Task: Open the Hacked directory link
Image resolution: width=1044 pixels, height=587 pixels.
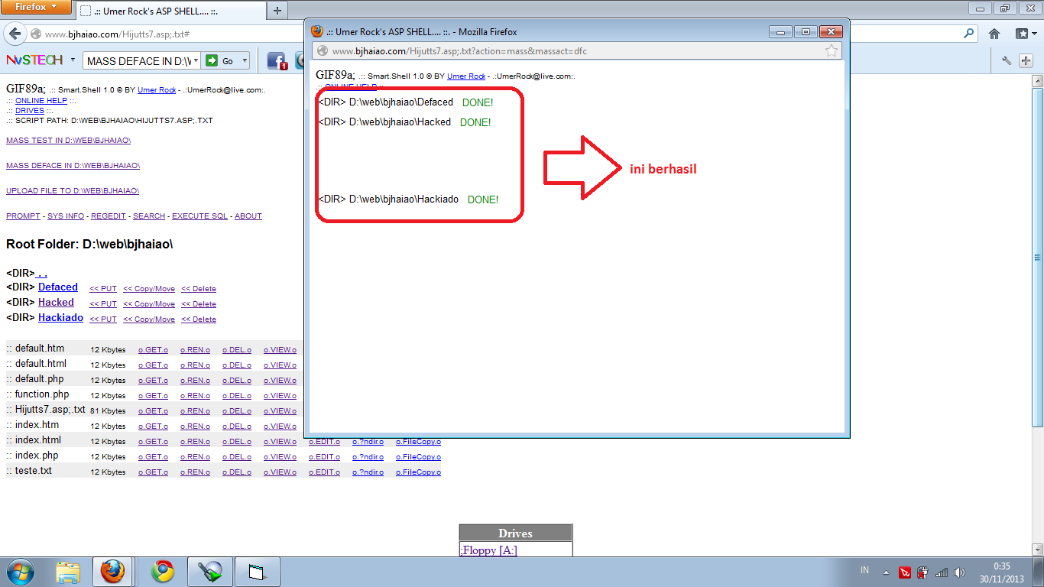Action: tap(56, 303)
